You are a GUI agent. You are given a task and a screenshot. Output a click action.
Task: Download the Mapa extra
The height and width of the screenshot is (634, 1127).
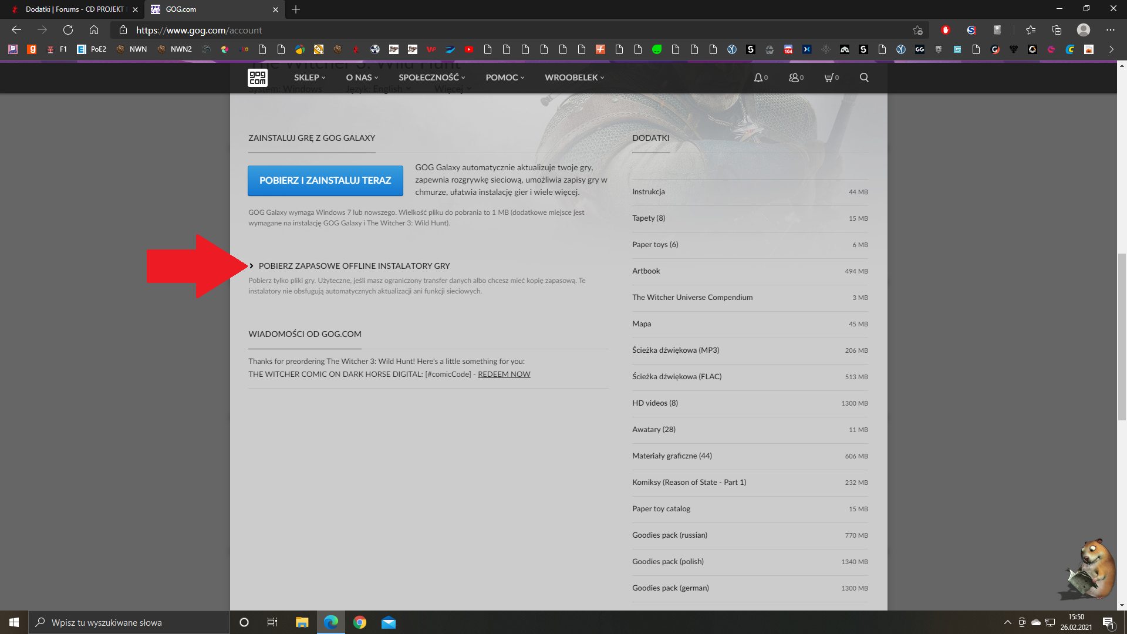(750, 324)
